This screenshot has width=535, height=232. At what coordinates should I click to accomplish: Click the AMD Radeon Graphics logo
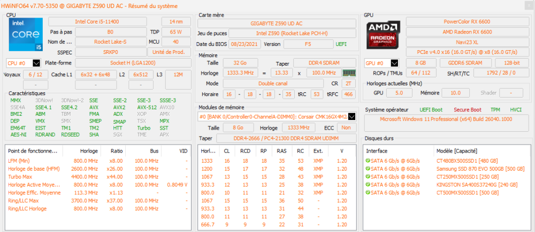(383, 35)
